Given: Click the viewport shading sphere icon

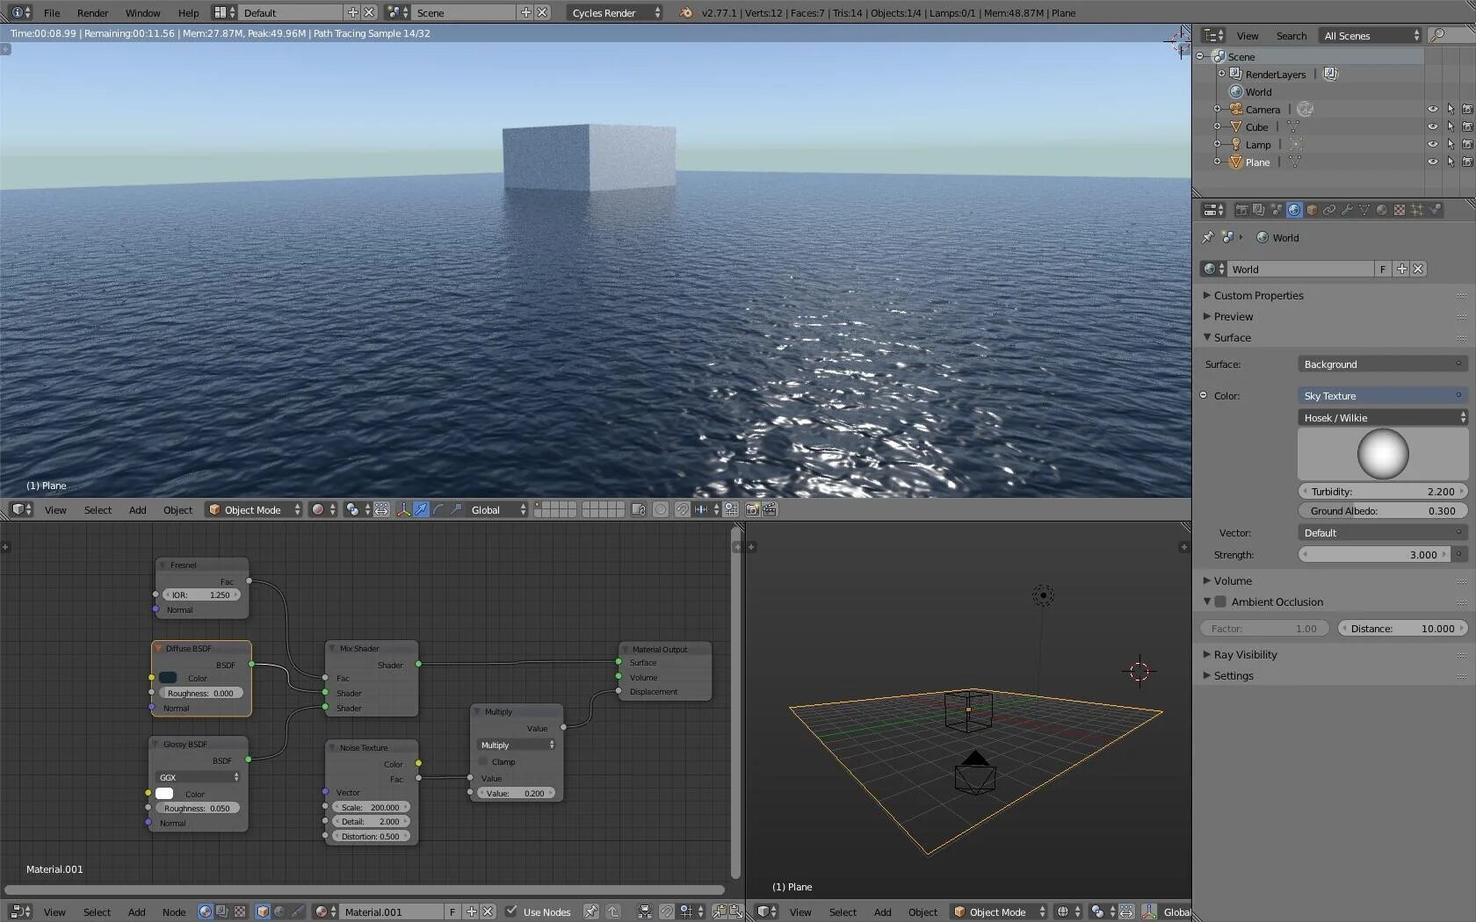Looking at the screenshot, I should point(318,509).
